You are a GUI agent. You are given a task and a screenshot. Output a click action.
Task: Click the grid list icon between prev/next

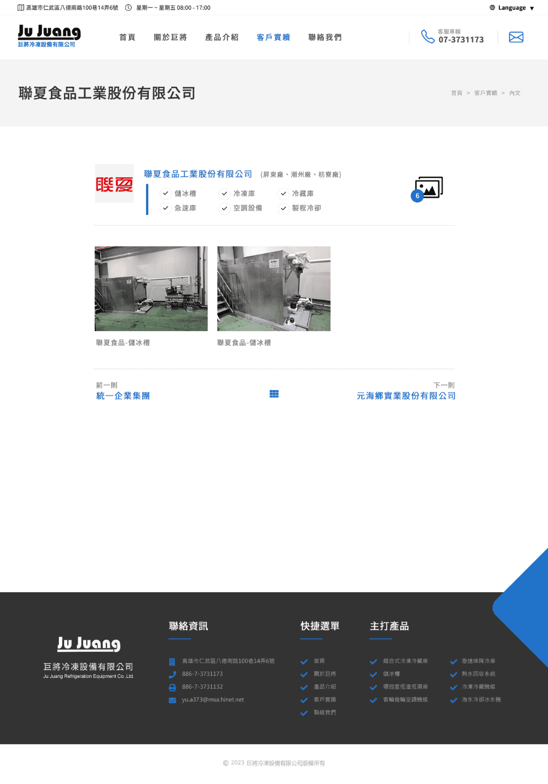pyautogui.click(x=274, y=394)
